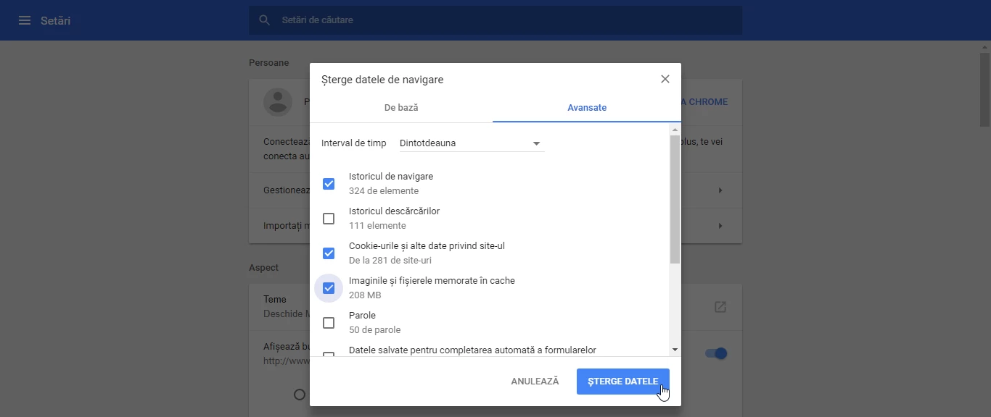Switch to the De bază tab
991x417 pixels.
click(401, 107)
